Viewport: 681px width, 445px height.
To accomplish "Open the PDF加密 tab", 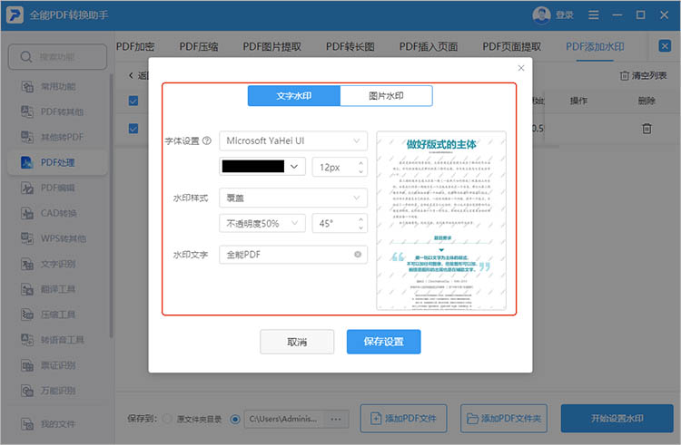I will click(135, 46).
